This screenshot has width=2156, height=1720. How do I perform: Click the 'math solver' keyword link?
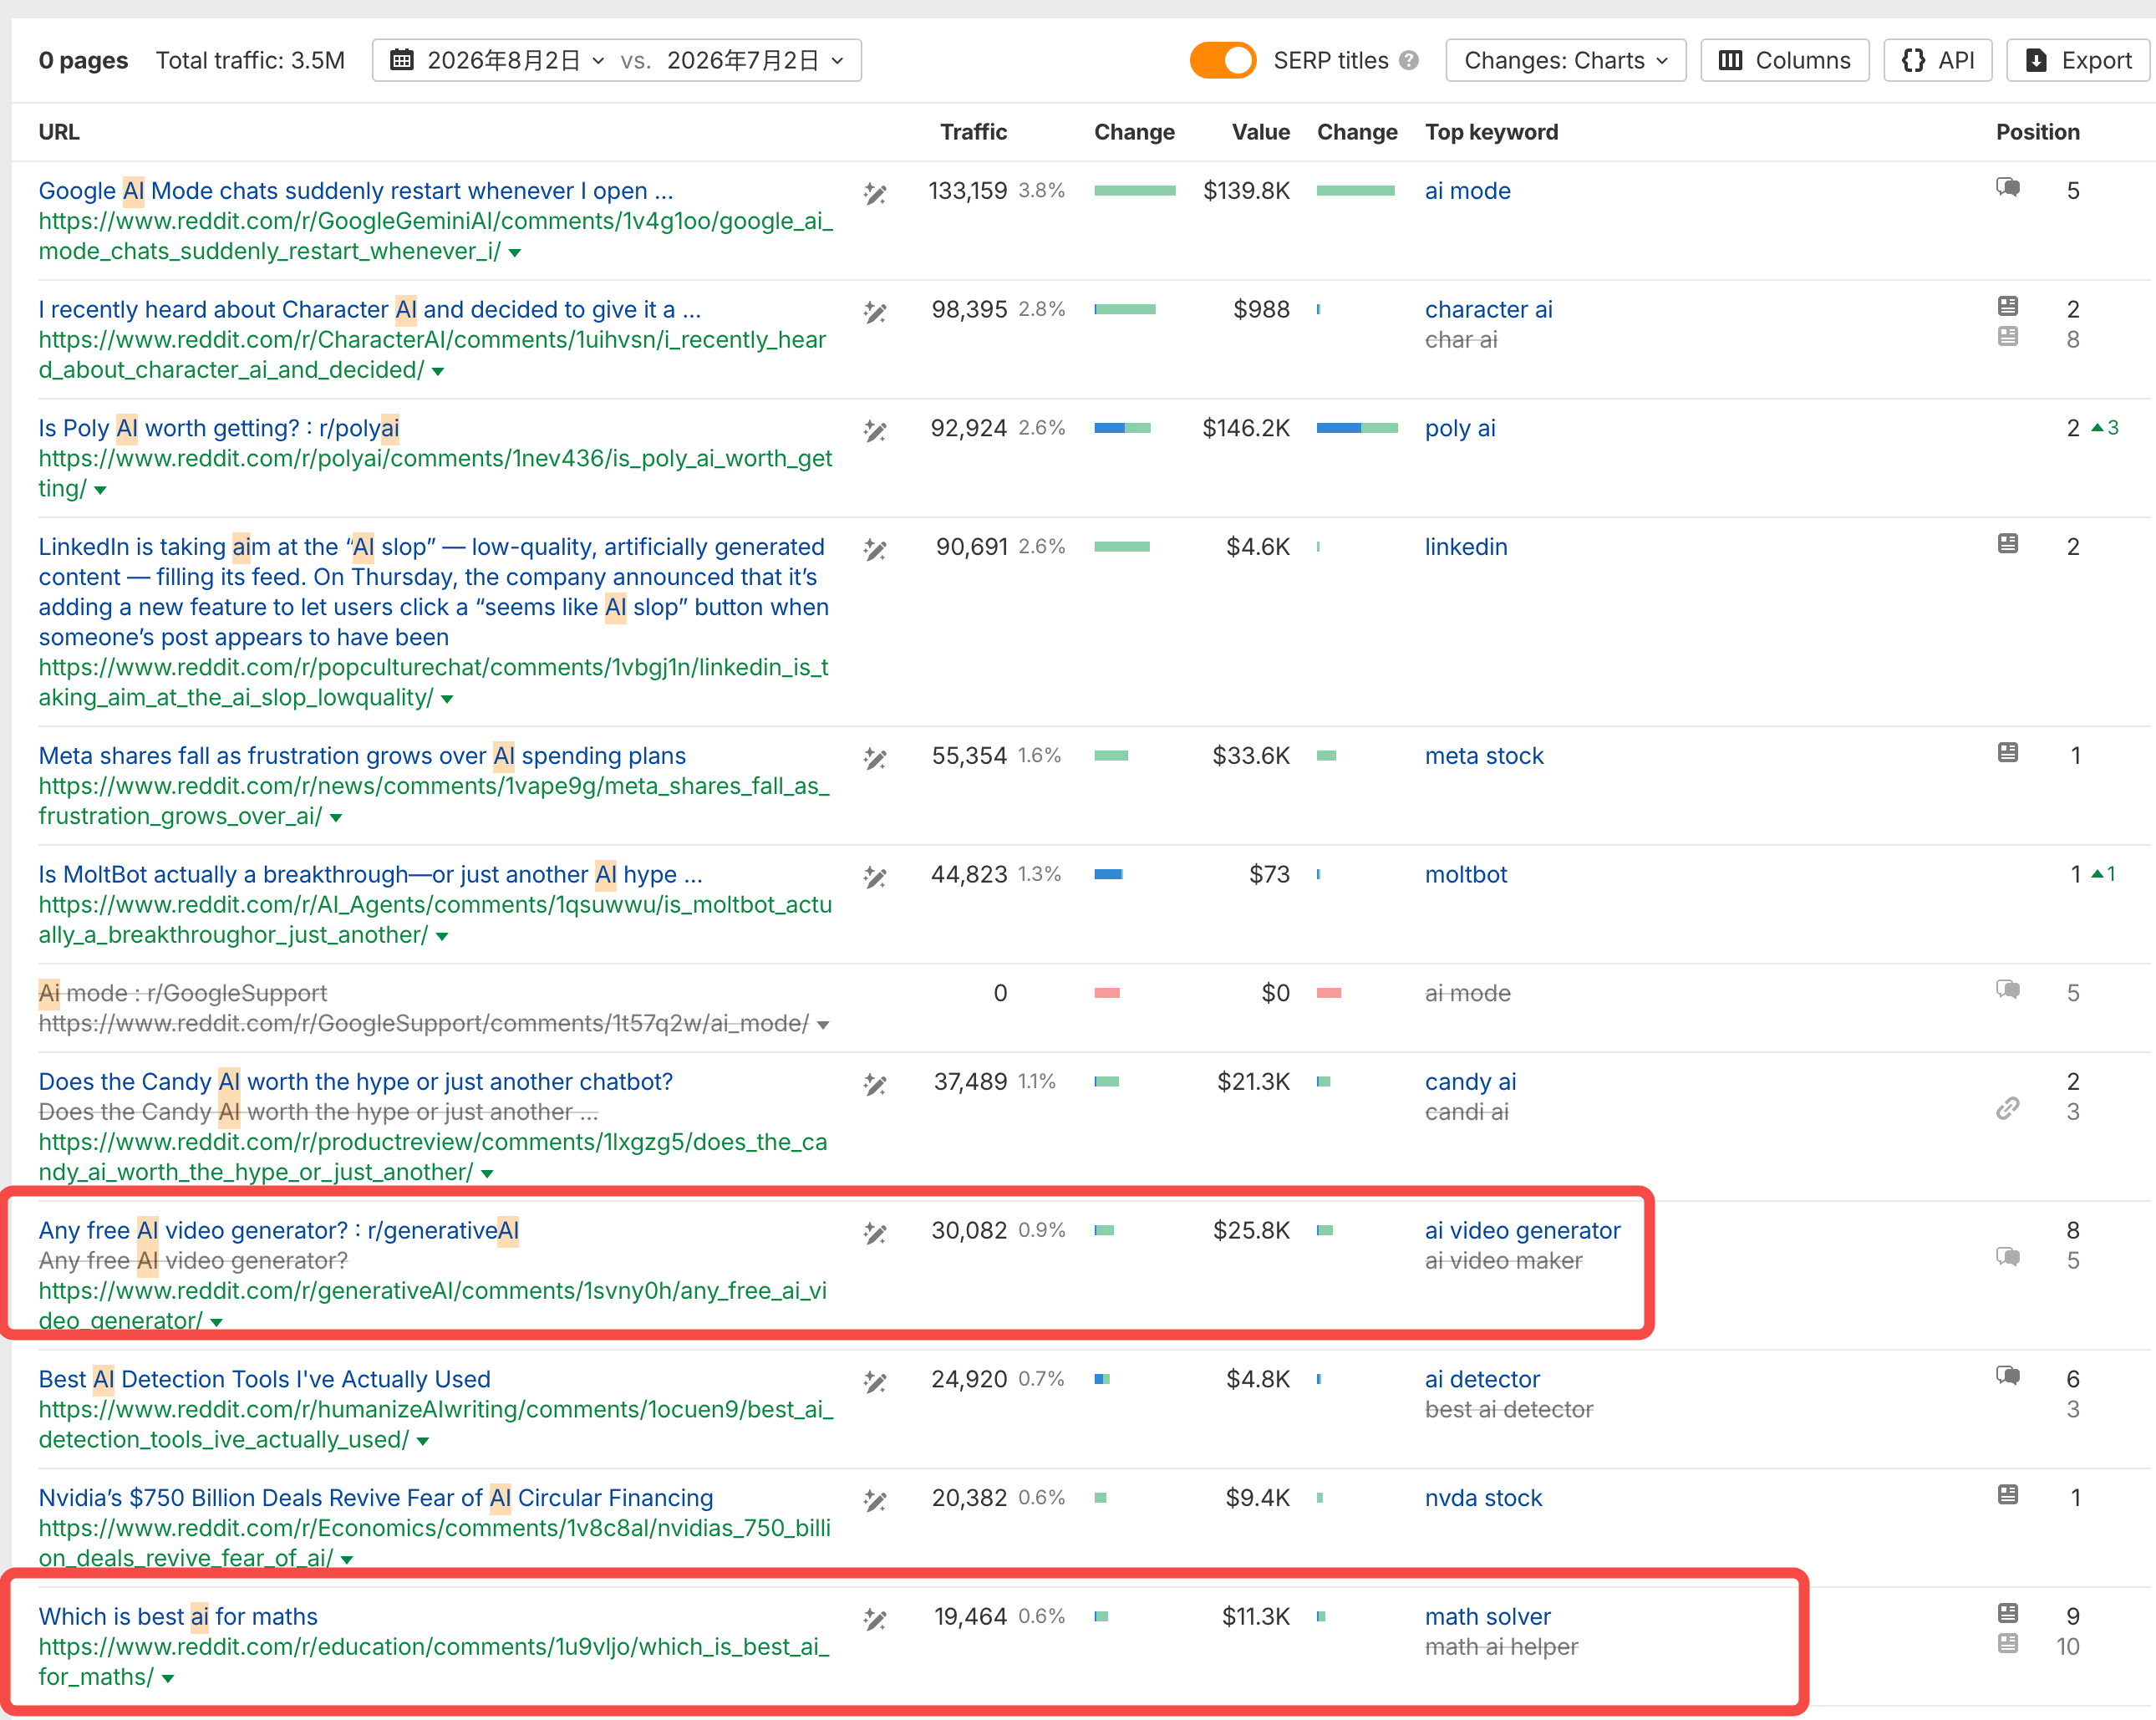[x=1488, y=1617]
